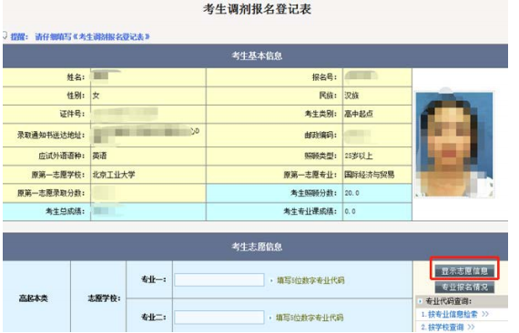Screen dimensions: 519x333
Task: Focus the 专业一 code input field
Action: (x=219, y=279)
